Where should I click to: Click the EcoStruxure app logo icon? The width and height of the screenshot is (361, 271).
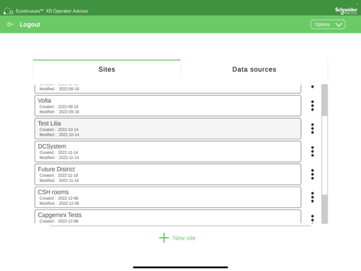pyautogui.click(x=9, y=11)
